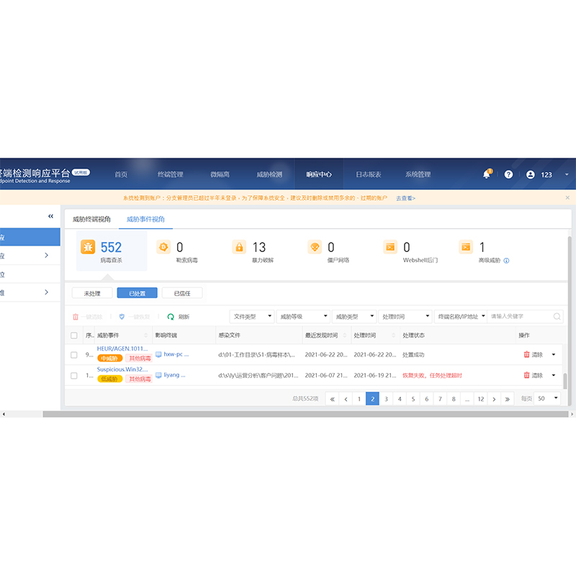The width and height of the screenshot is (576, 576).
Task: Click the help question mark icon
Action: tap(508, 174)
